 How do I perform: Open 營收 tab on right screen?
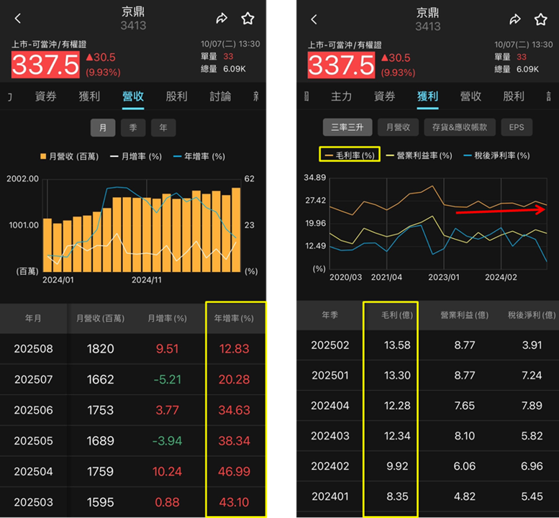[x=471, y=96]
